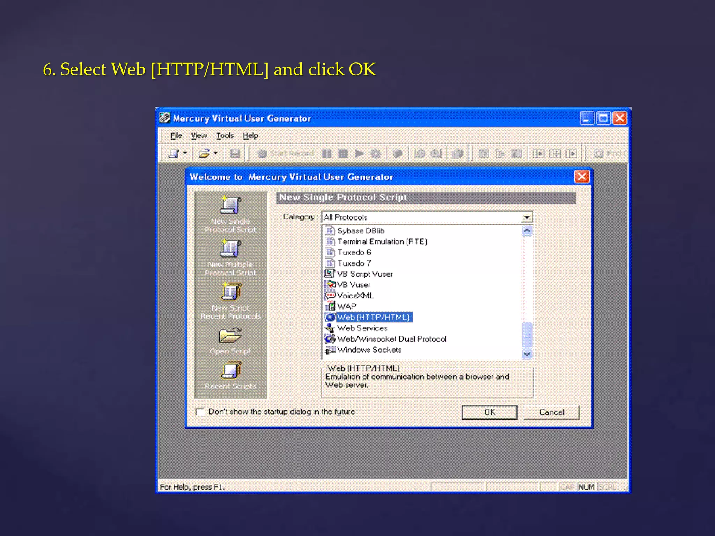Click the Find toolbar button
715x536 pixels.
click(610, 154)
